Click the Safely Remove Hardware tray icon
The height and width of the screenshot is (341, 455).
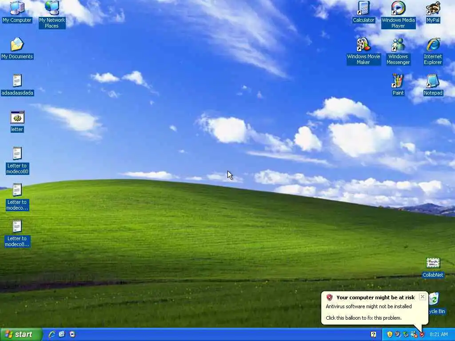coord(406,334)
